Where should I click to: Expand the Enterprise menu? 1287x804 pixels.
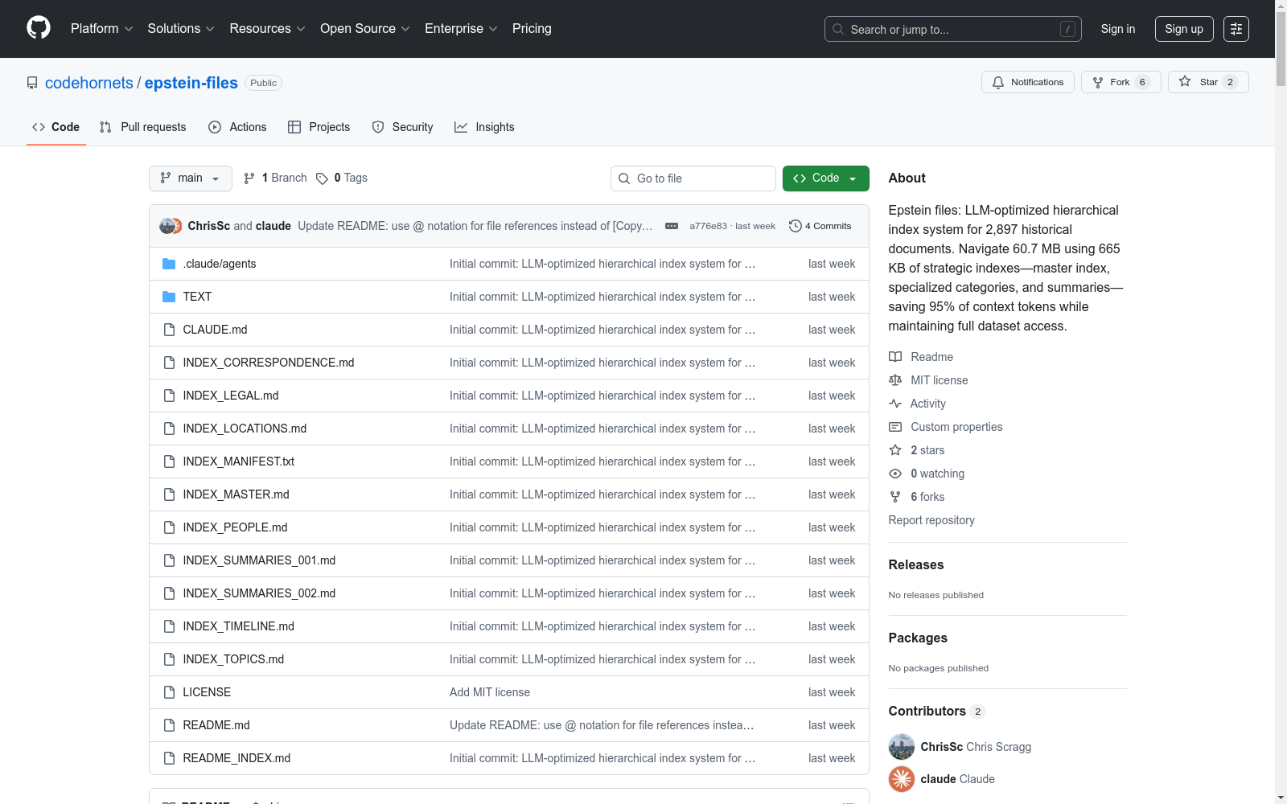click(461, 29)
